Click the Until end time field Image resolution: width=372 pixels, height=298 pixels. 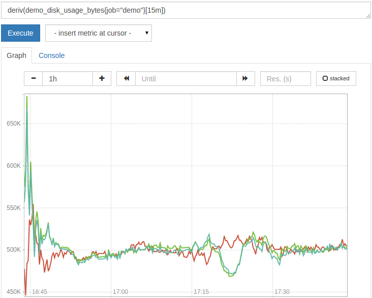(186, 79)
